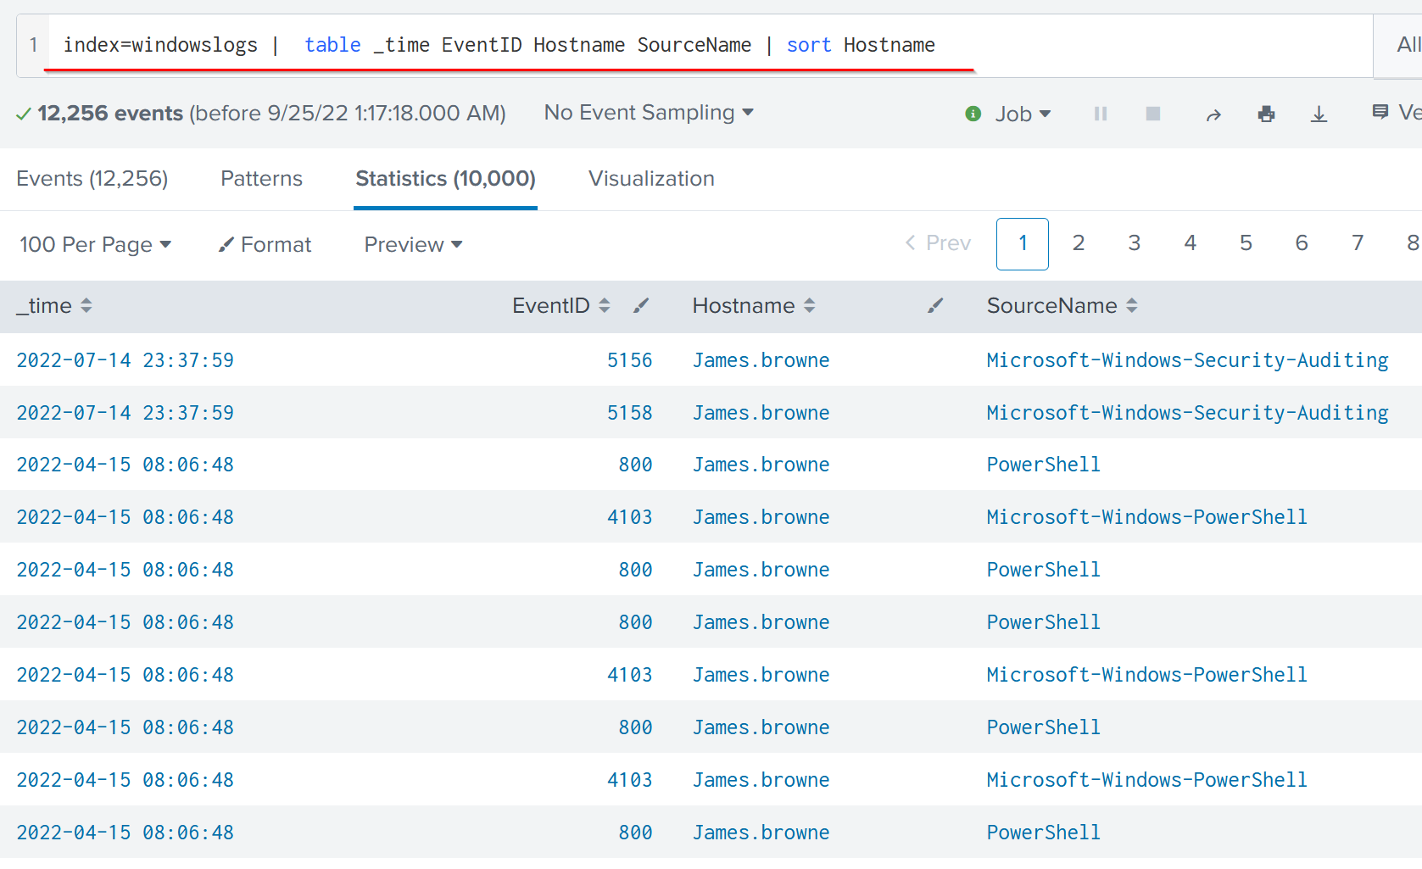Stop the search job
The height and width of the screenshot is (869, 1422).
(1152, 113)
